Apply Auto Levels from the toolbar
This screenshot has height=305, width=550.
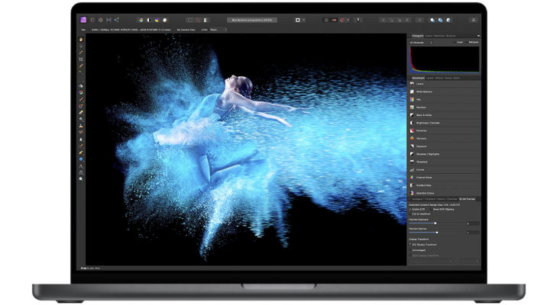point(141,21)
